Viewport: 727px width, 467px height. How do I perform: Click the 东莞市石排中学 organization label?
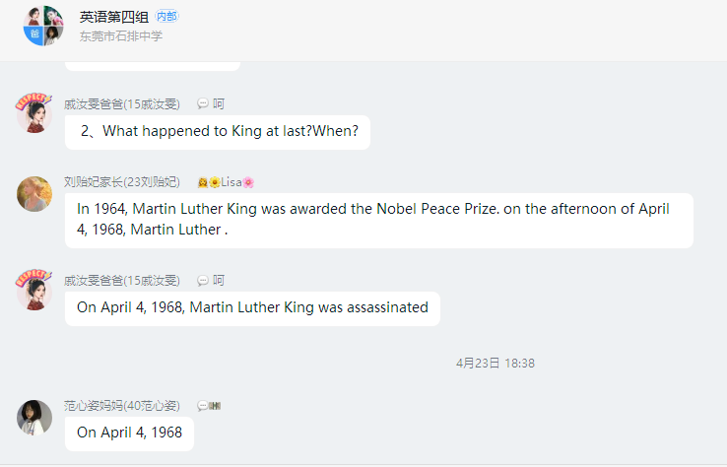[121, 36]
